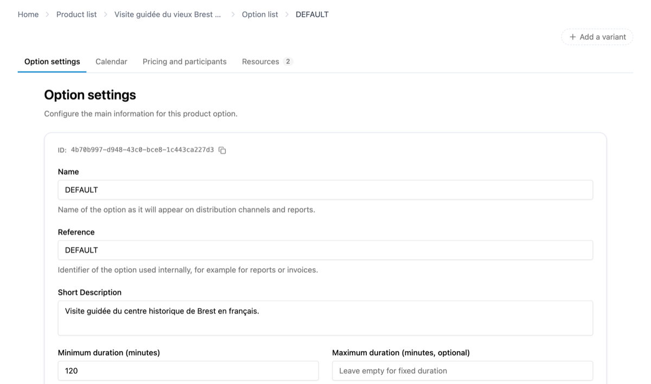Edit the Short Description text area
The height and width of the screenshot is (384, 651).
(325, 318)
